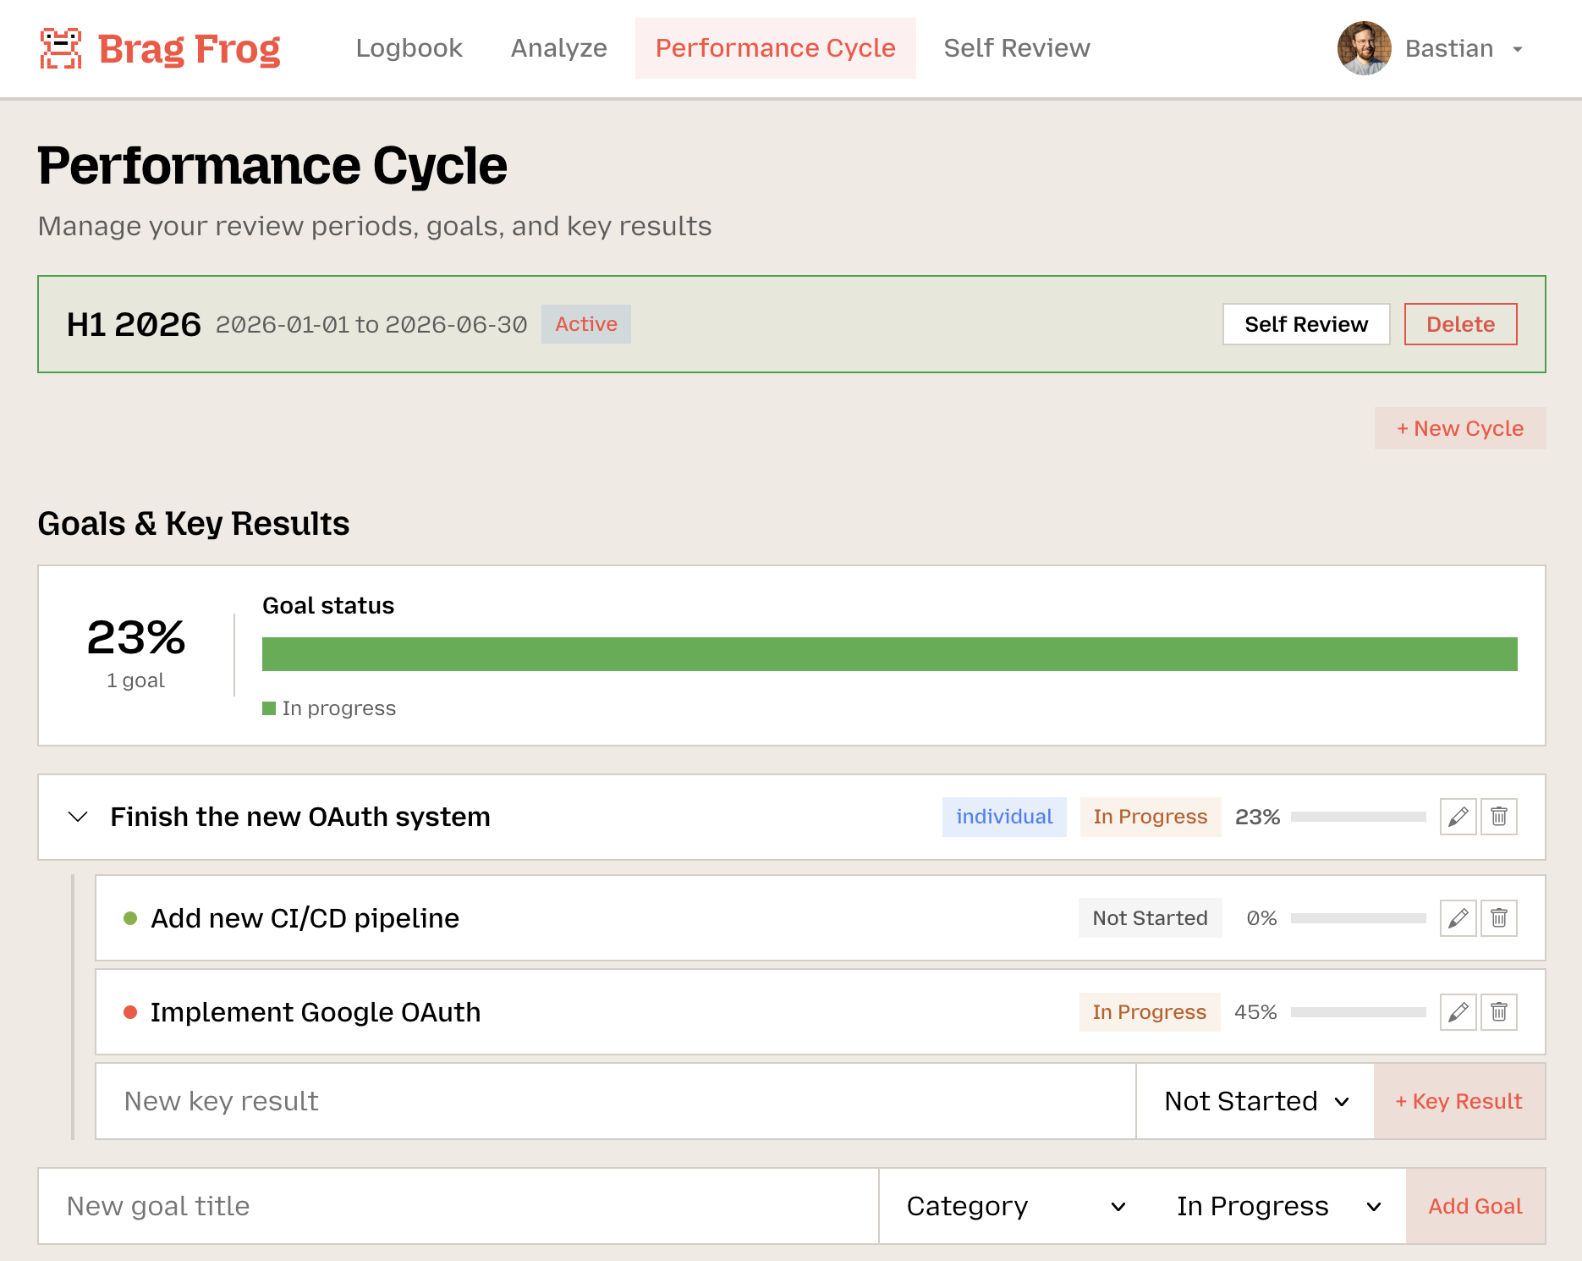This screenshot has height=1261, width=1582.
Task: Delete the 'Implement Google OAuth' key result
Action: [x=1498, y=1011]
